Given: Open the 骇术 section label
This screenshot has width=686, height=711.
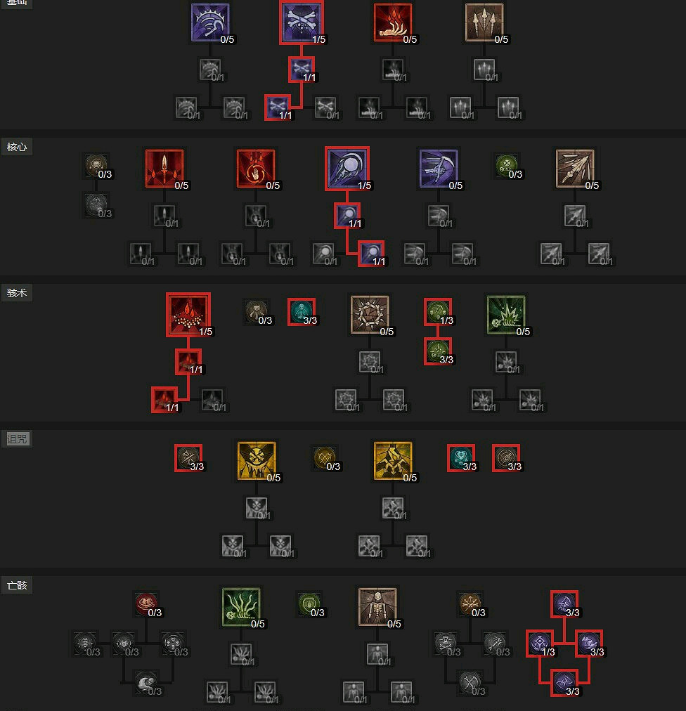Looking at the screenshot, I should (x=16, y=293).
